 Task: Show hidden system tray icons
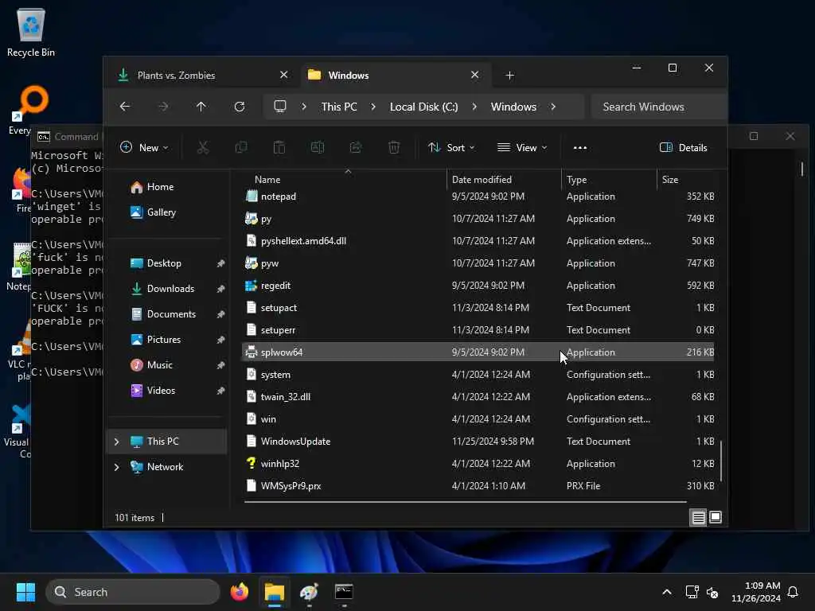(x=667, y=592)
